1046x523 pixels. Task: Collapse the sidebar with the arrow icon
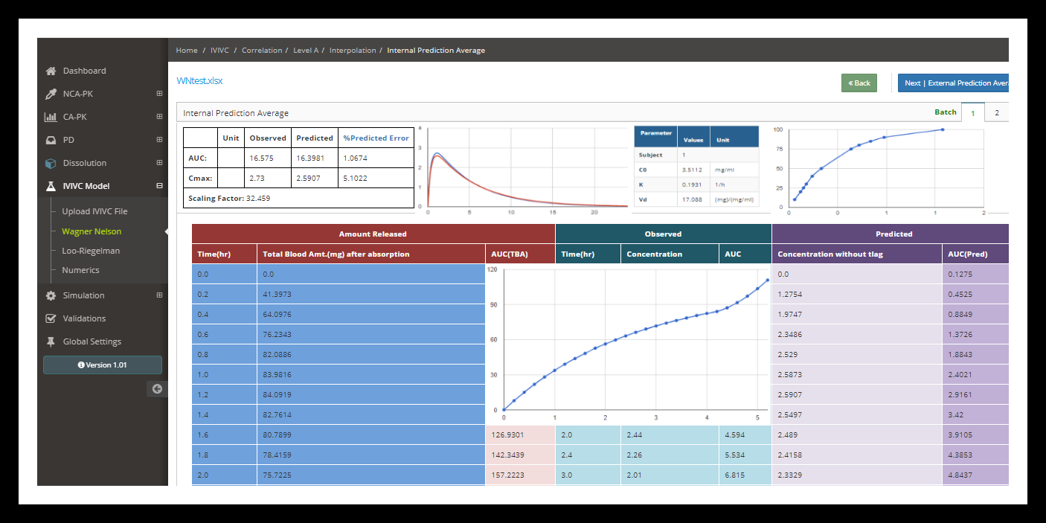coord(157,388)
